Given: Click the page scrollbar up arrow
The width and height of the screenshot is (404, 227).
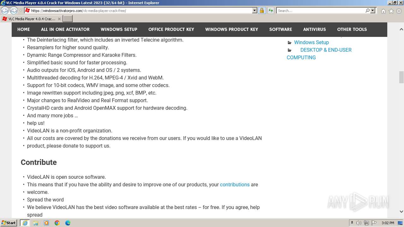Looking at the screenshot, I should tap(401, 29).
